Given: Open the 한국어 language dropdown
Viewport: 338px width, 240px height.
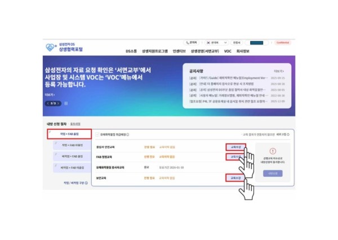Looking at the screenshot, I should [x=217, y=43].
